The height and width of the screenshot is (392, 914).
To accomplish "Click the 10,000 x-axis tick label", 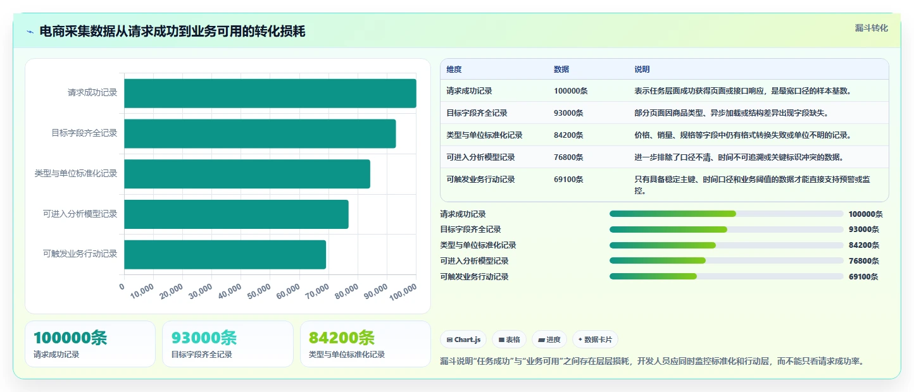I will click(x=141, y=291).
